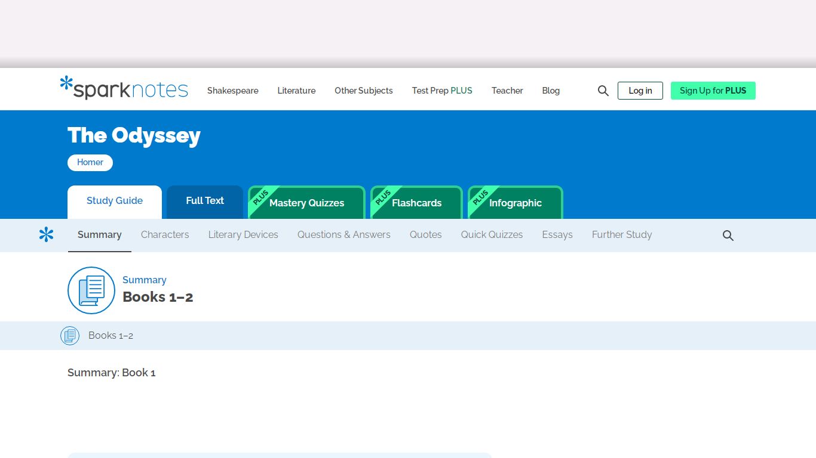Click the PLUS ribbon on Mastery Quizzes
The height and width of the screenshot is (458, 816).
click(261, 197)
